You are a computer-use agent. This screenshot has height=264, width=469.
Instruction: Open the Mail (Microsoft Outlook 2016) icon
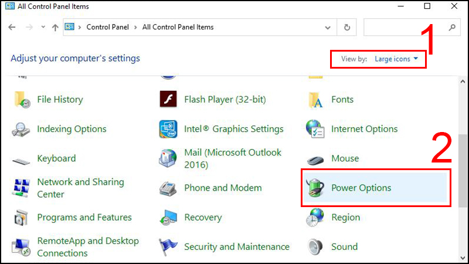(168, 158)
